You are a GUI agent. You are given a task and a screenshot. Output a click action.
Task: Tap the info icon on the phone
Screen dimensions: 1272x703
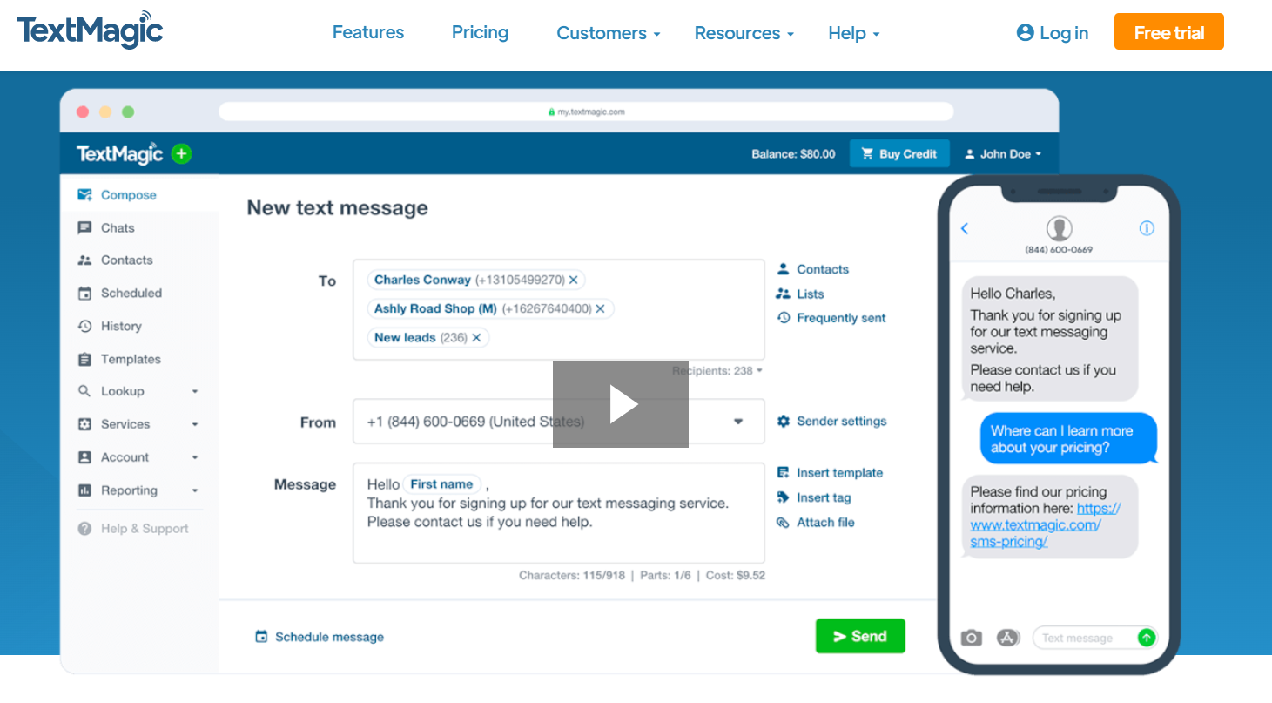pos(1147,228)
